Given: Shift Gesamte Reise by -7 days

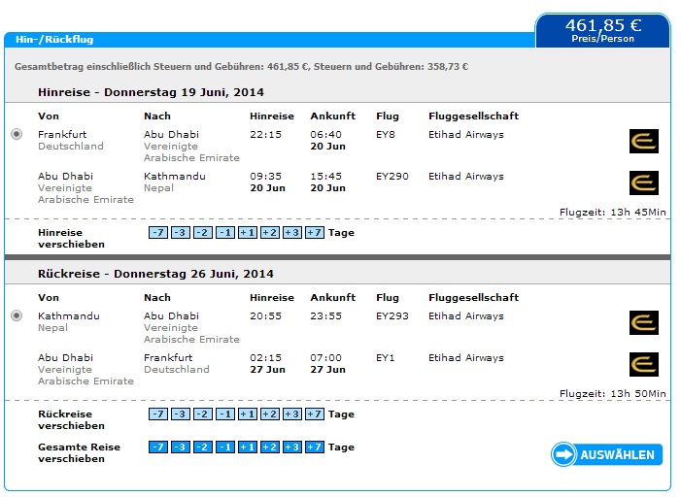Looking at the screenshot, I should coord(158,447).
